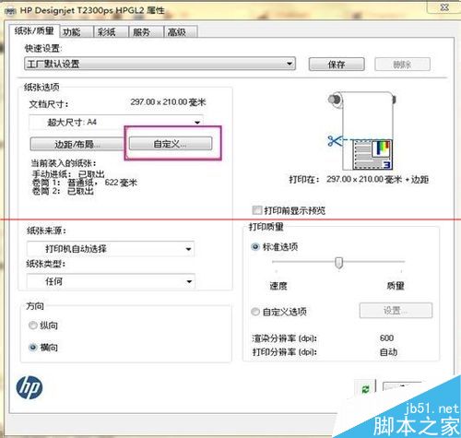The image size is (461, 438).
Task: Click the 速度 end of the slider
Action: tap(278, 286)
